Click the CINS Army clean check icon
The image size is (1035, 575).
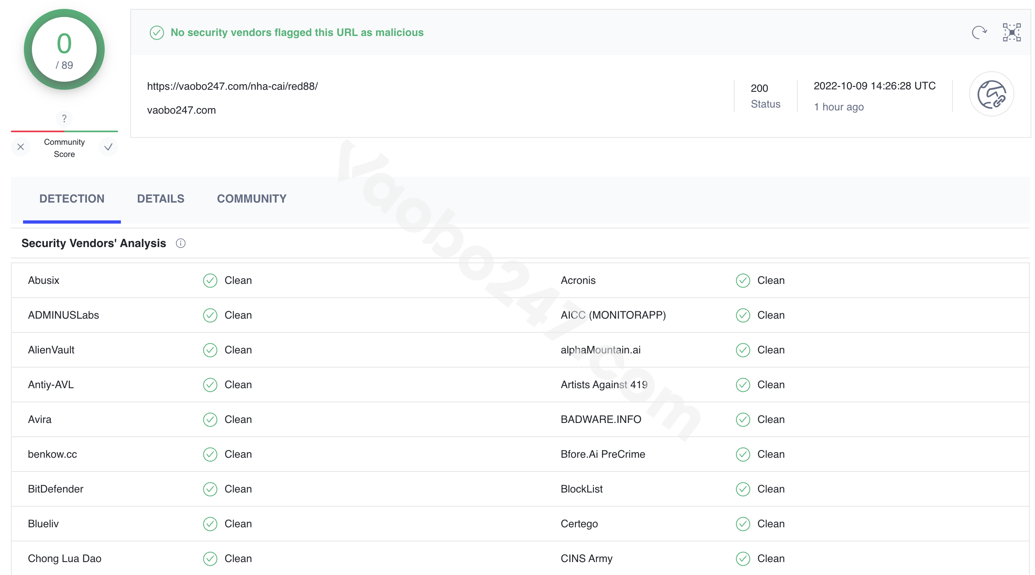743,559
